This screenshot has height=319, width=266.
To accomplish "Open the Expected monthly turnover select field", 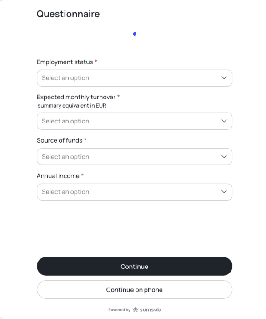I will click(135, 121).
